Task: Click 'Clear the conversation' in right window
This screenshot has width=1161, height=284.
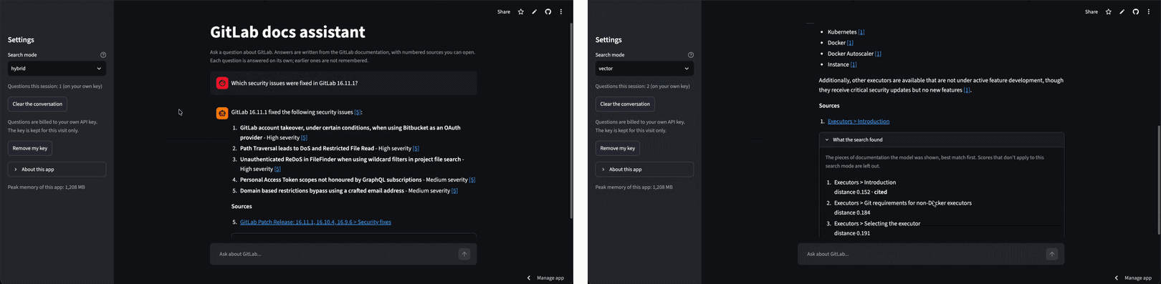Action: pyautogui.click(x=625, y=104)
